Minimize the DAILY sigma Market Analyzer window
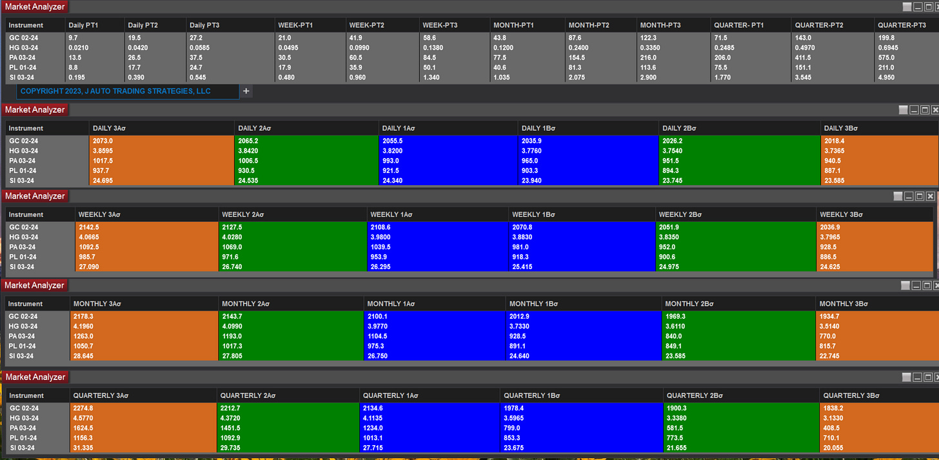Image resolution: width=939 pixels, height=460 pixels. pos(914,110)
